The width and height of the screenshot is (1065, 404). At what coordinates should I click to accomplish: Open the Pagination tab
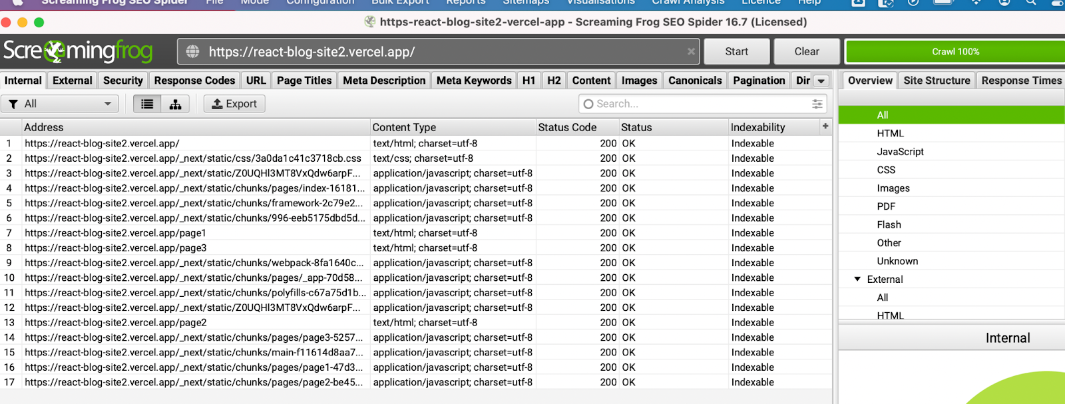click(759, 81)
